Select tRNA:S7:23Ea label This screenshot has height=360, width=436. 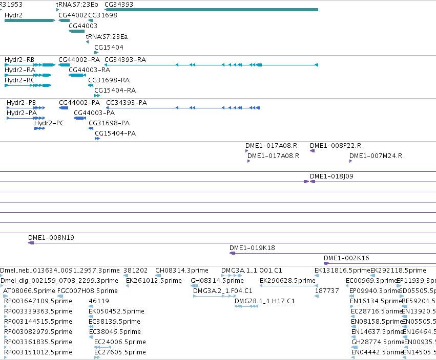tap(107, 37)
